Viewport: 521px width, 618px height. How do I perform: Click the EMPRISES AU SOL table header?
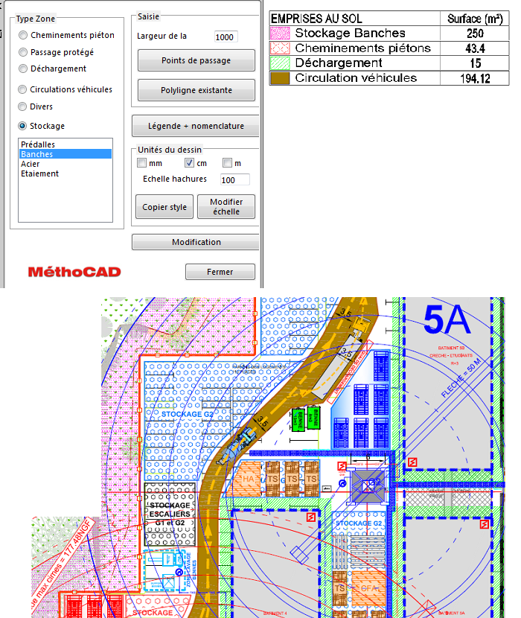coord(316,19)
